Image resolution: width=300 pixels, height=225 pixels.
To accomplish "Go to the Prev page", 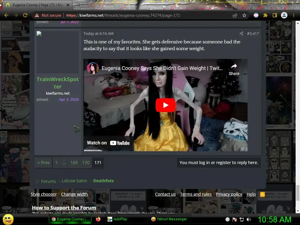I will point(43,163).
